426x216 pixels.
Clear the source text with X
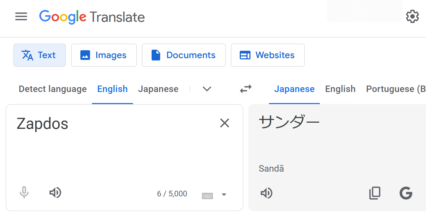(x=225, y=123)
